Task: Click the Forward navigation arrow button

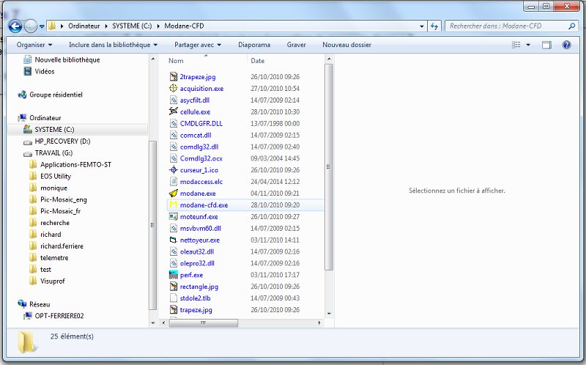Action: (30, 26)
